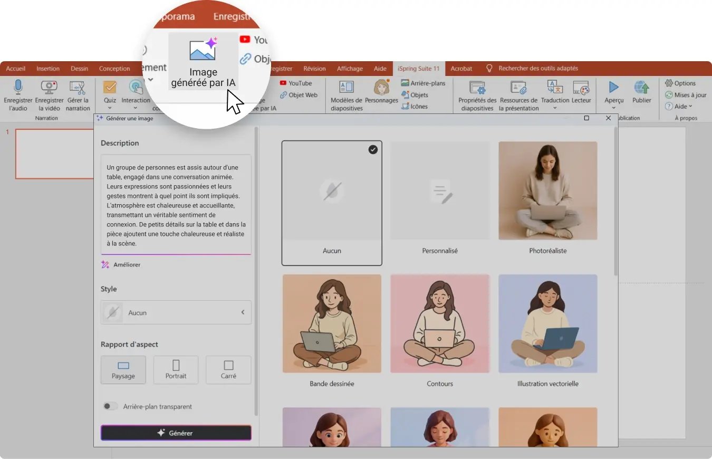Image resolution: width=712 pixels, height=459 pixels.
Task: Select Carré aspect ratio
Action: coord(228,370)
